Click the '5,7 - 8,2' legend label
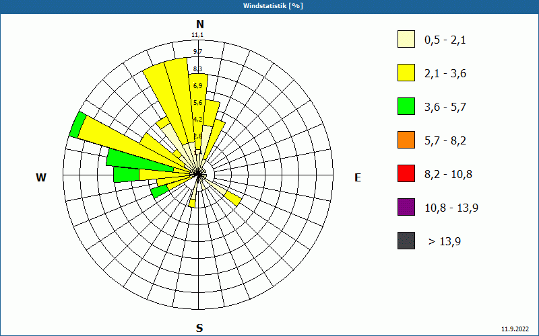The width and height of the screenshot is (539, 336). point(445,141)
